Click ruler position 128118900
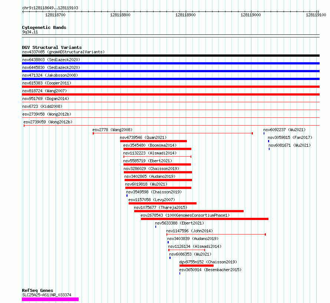330x303 pixels. (x=185, y=15)
